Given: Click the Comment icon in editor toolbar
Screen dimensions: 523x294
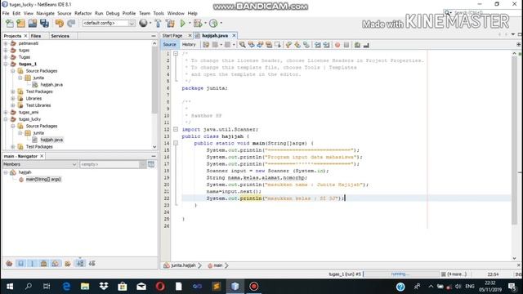Looking at the screenshot, I should pos(358,45).
